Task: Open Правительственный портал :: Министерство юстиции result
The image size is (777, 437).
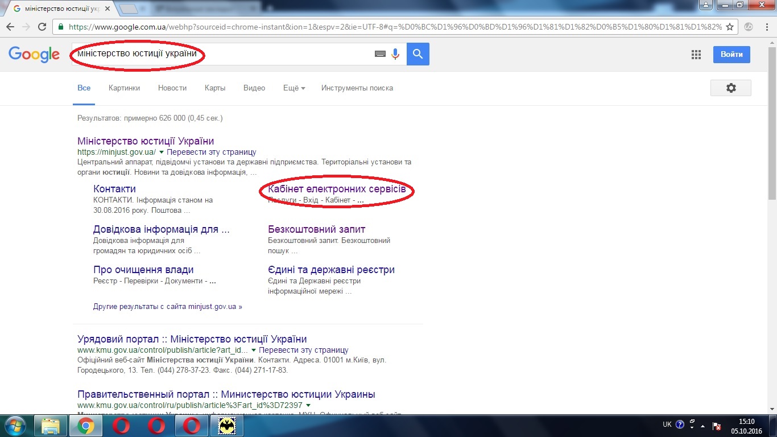Action: click(x=226, y=394)
